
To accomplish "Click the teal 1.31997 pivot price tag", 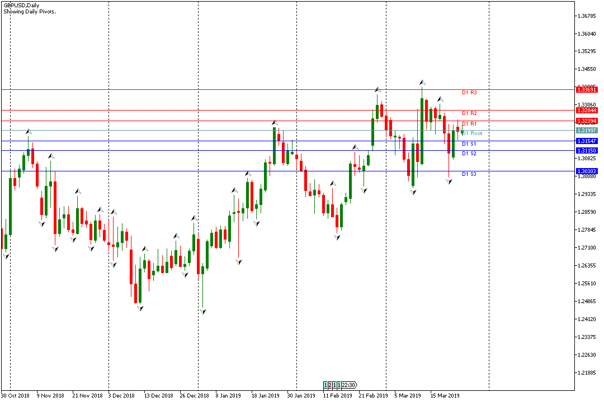I will click(587, 130).
